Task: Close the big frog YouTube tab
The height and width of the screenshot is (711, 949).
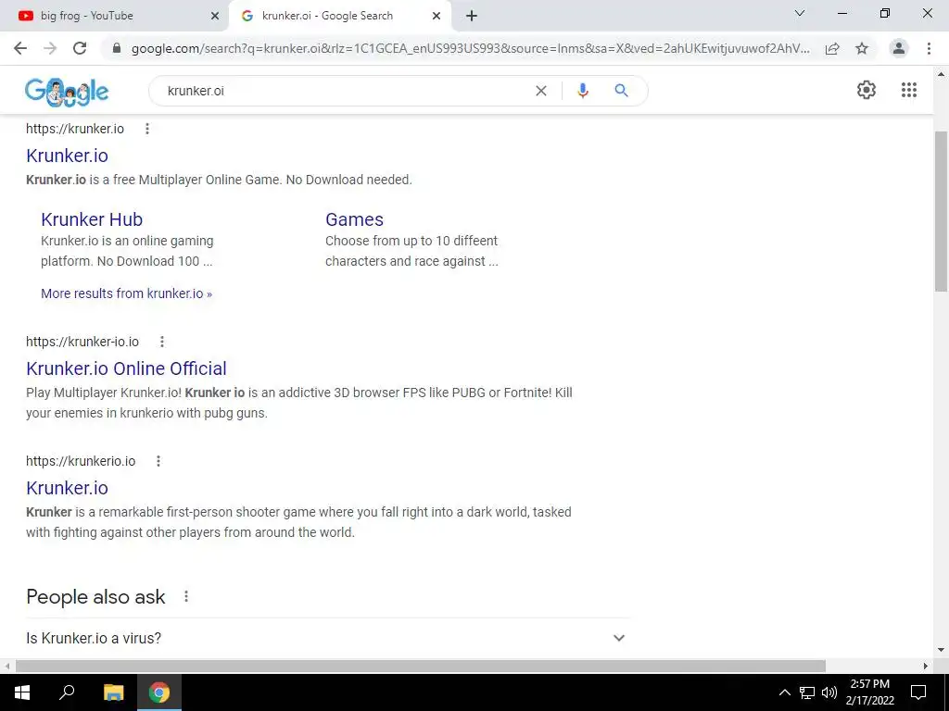Action: coord(215,16)
